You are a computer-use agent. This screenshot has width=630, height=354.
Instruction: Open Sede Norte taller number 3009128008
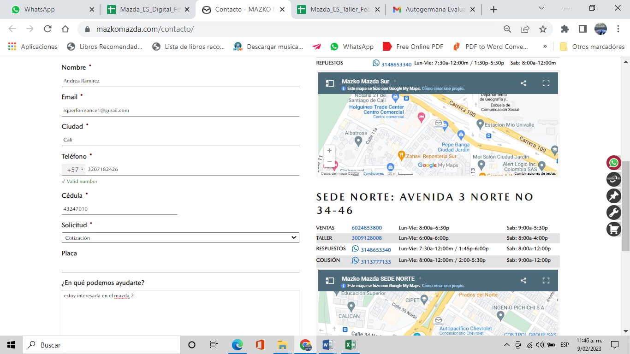[367, 238]
